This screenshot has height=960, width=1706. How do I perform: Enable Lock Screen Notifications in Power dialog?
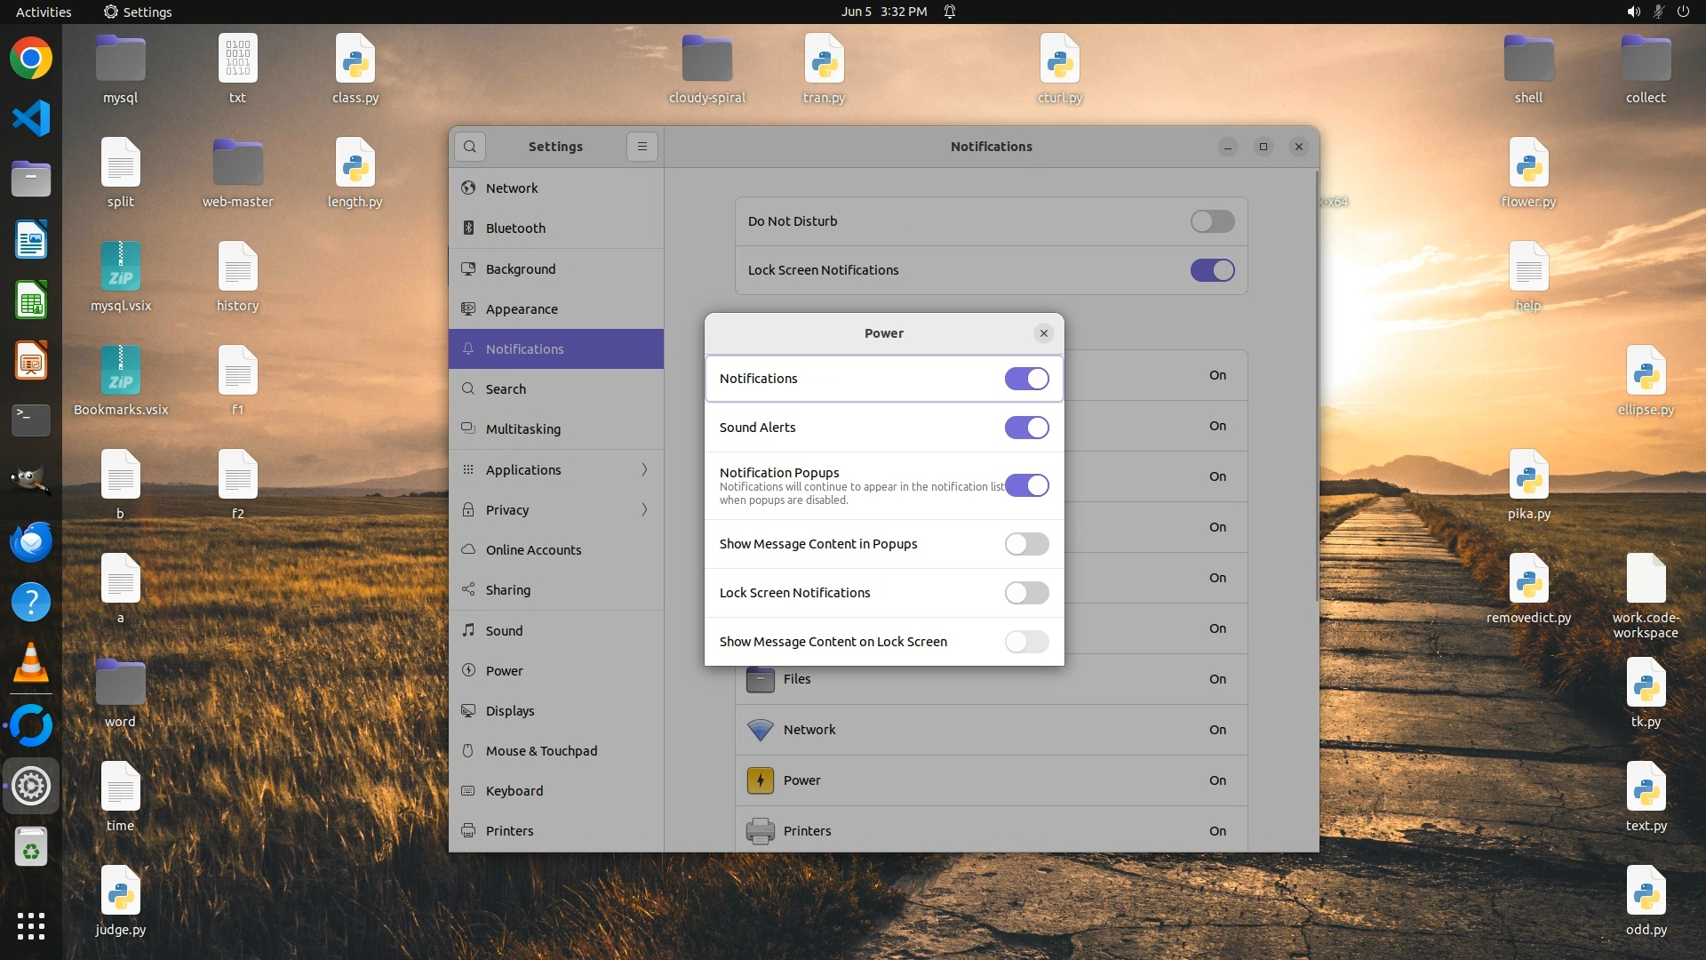[x=1026, y=593]
